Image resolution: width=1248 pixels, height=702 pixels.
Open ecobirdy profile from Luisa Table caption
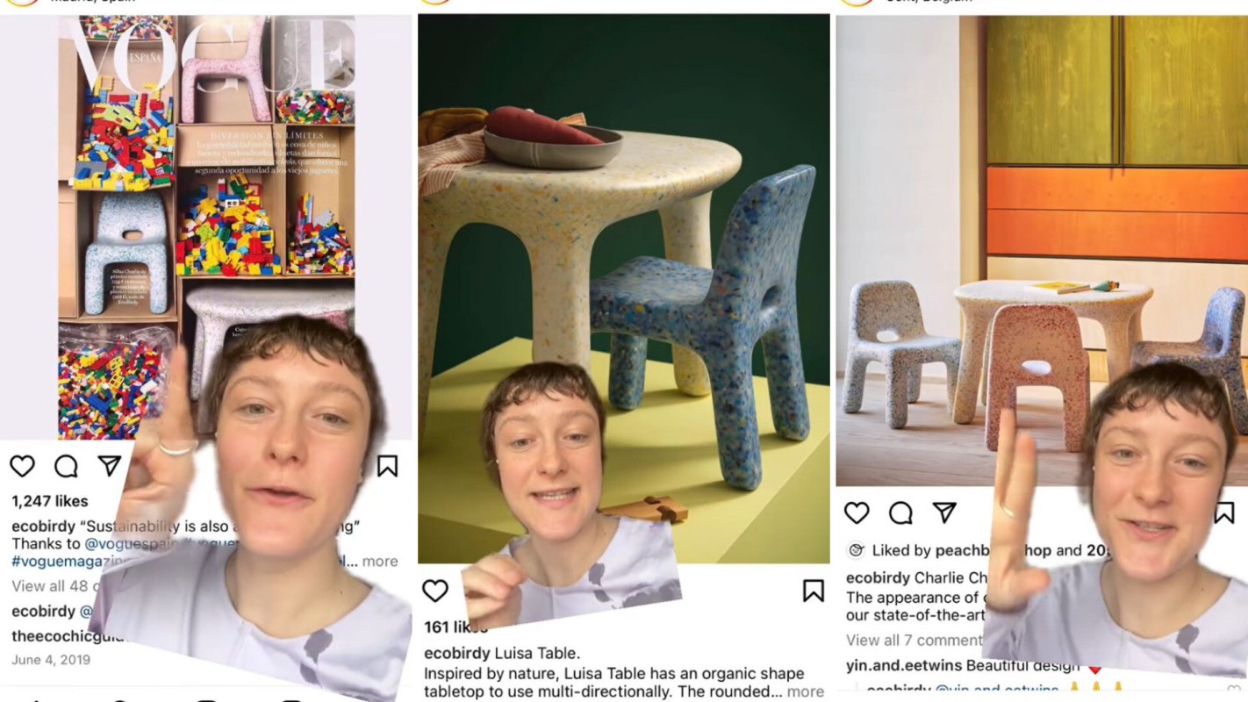click(x=457, y=654)
